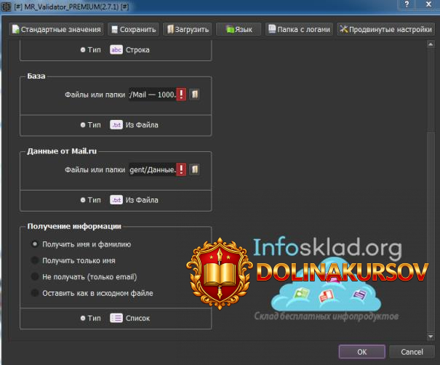
Task: Open the Язык language button
Action: (x=239, y=29)
